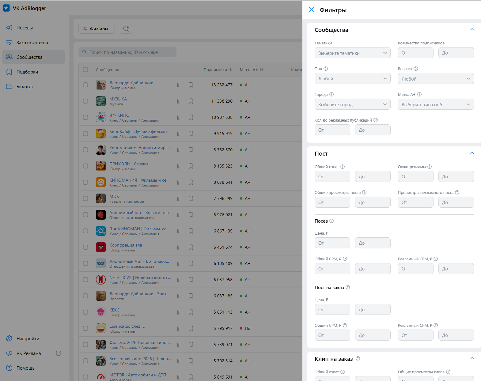Focus the community search field
Screen dimensions: 481x381
pos(129,52)
